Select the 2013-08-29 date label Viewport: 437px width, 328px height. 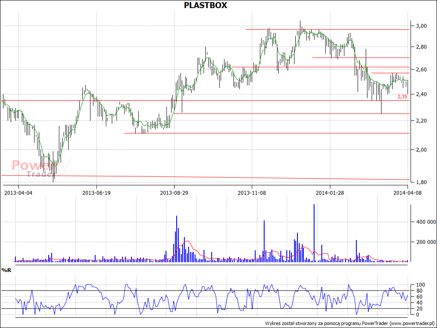(x=174, y=193)
